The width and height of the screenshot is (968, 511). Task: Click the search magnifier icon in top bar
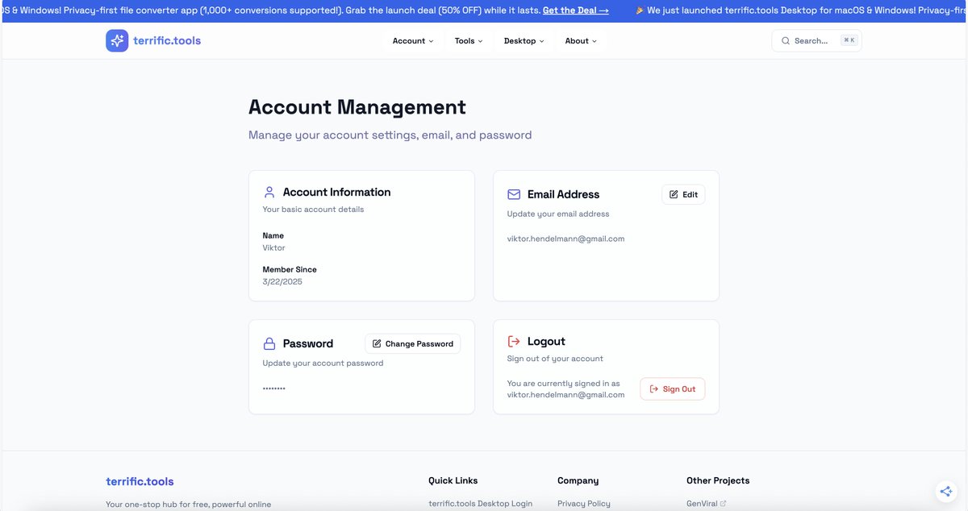coord(786,39)
